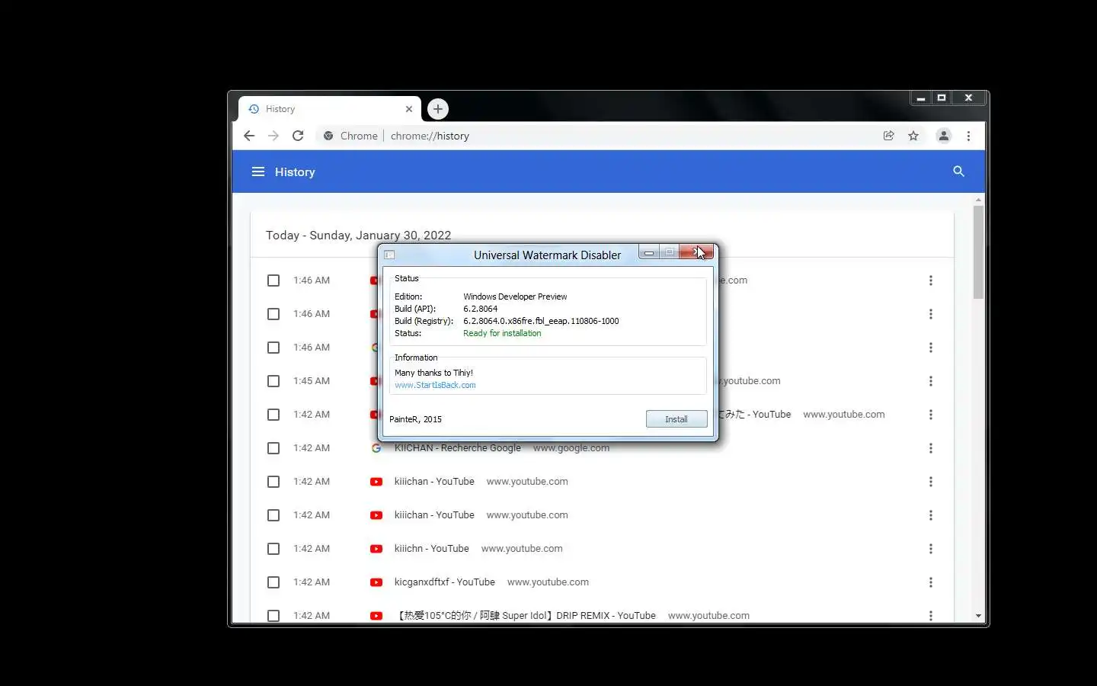The image size is (1097, 686).
Task: Check the 1:45 AM entry checkbox
Action: pos(273,381)
